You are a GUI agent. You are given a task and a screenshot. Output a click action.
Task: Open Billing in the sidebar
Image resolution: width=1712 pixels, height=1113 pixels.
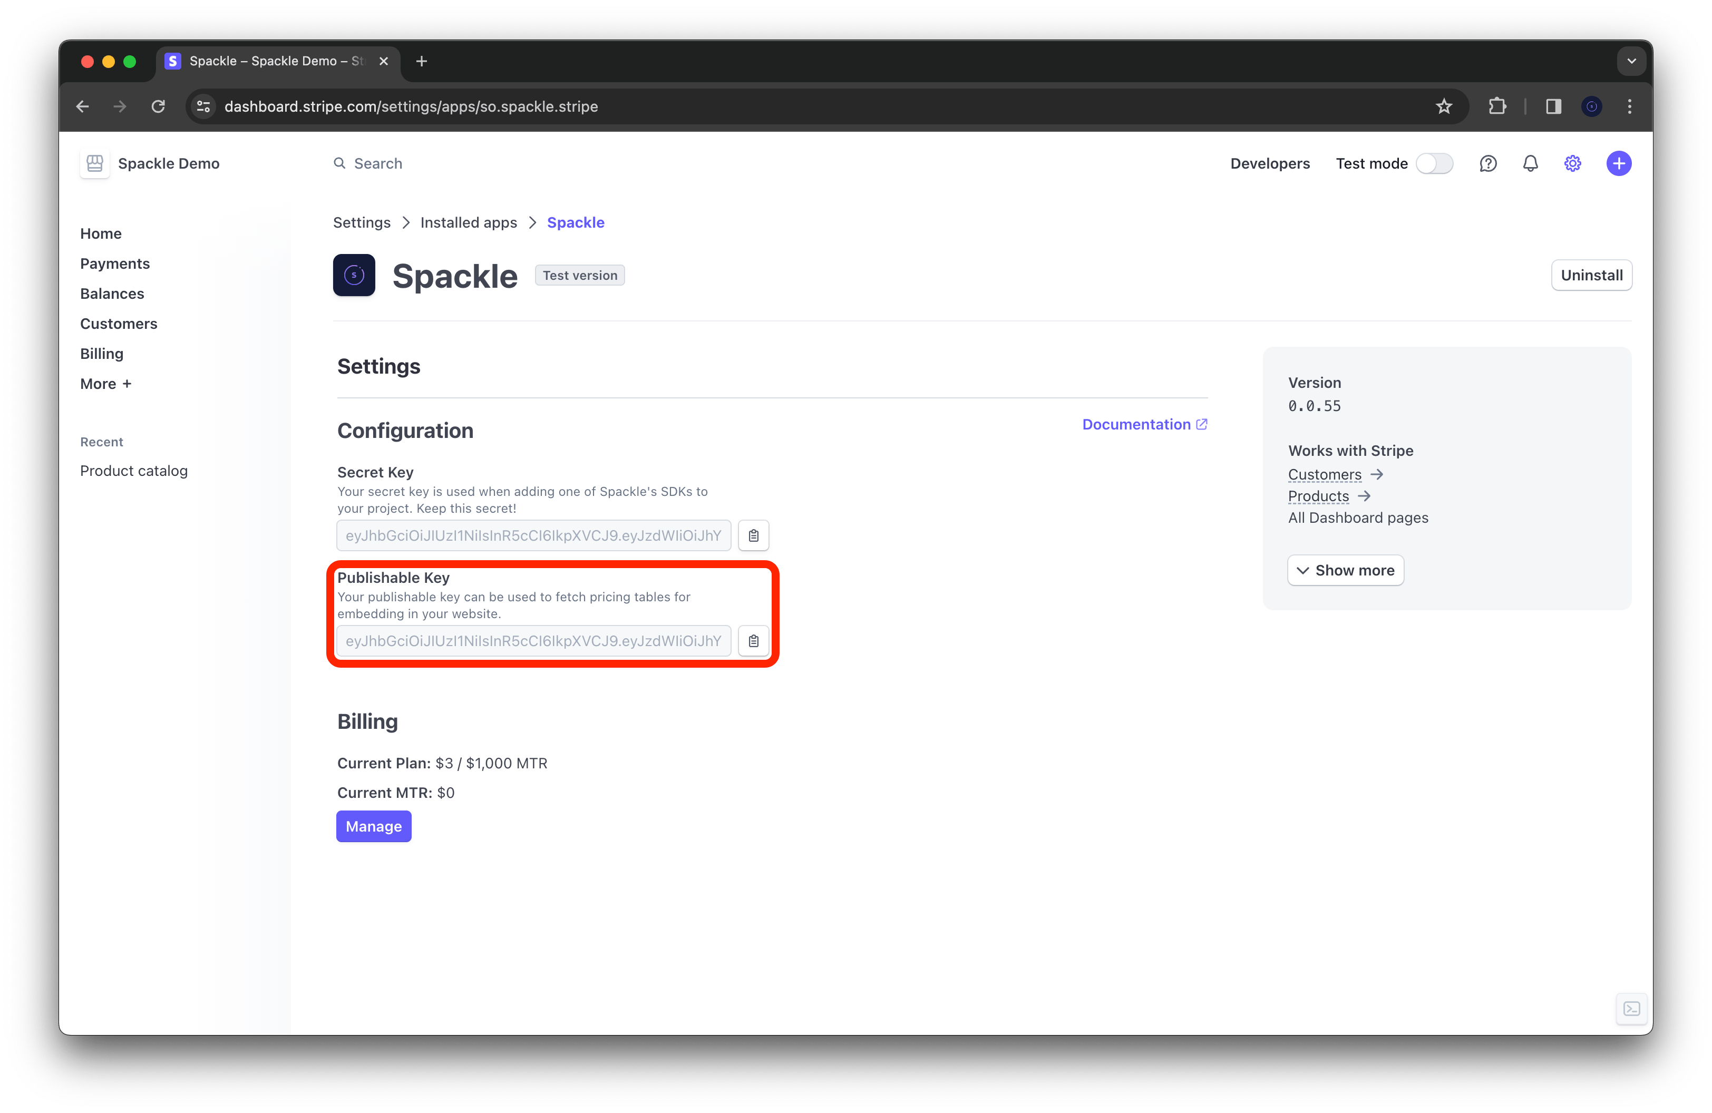click(x=101, y=354)
